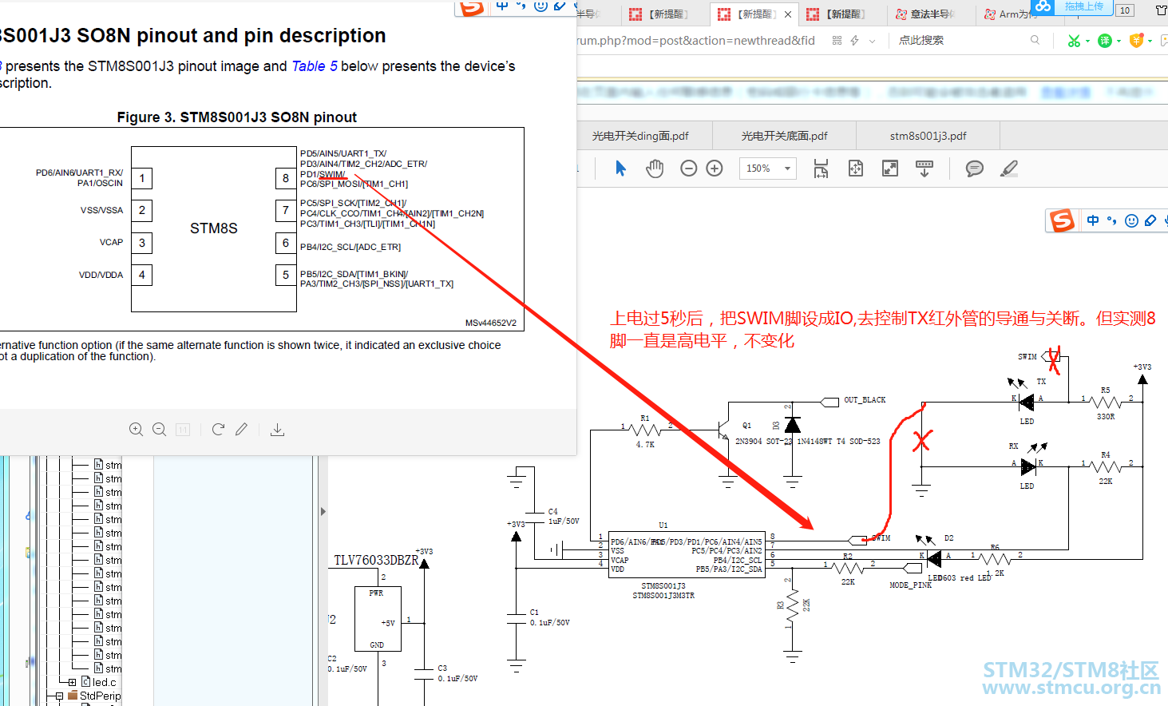
Task: Open the Sogou skin toolbox icon
Action: (1150, 220)
